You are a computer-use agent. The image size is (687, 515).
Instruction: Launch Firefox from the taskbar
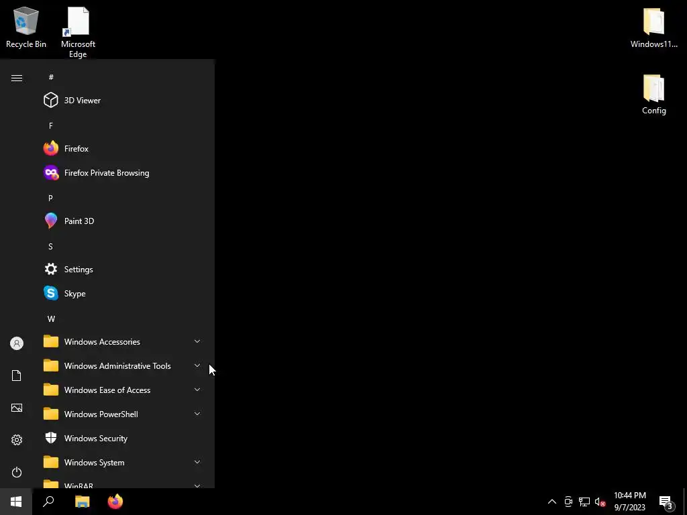[x=115, y=502]
